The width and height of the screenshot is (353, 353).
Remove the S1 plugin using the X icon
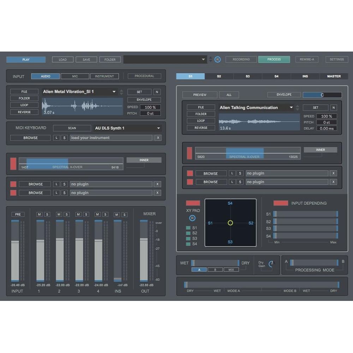click(x=333, y=173)
